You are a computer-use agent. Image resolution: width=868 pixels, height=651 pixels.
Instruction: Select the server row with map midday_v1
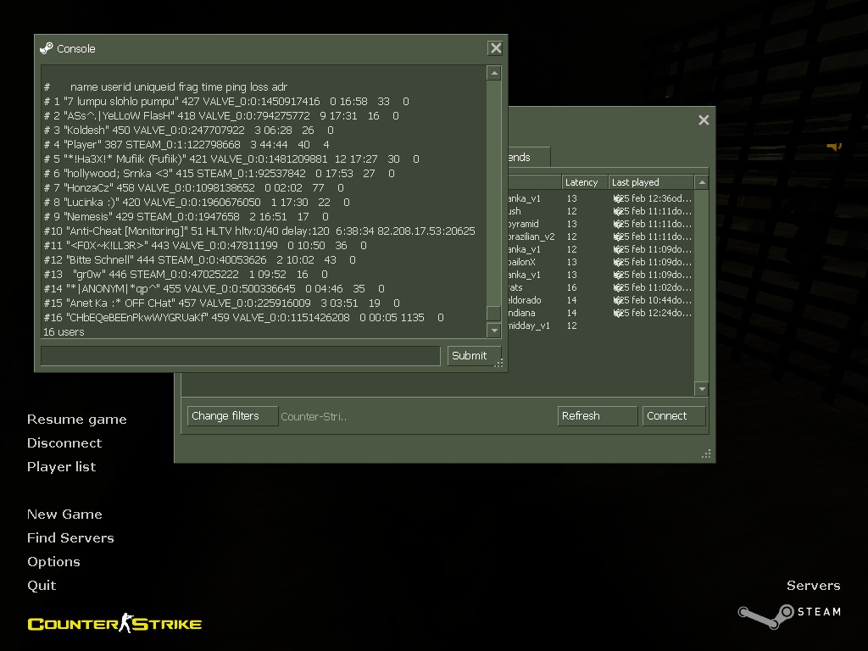[601, 325]
